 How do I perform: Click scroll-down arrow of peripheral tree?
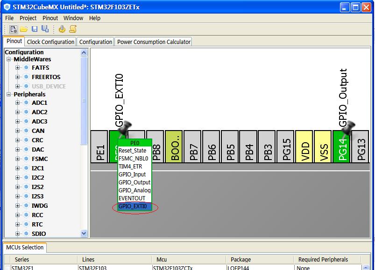tap(84, 233)
